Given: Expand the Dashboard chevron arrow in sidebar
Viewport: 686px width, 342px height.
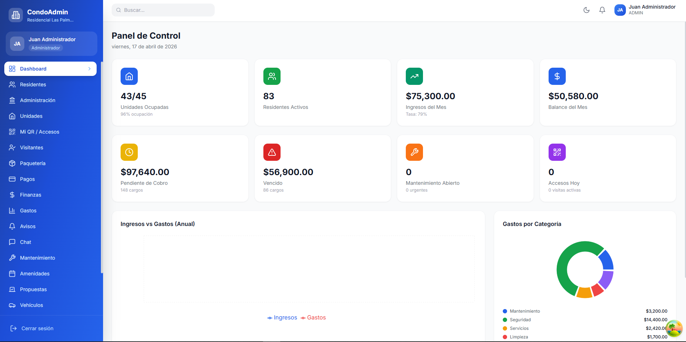Looking at the screenshot, I should 89,69.
